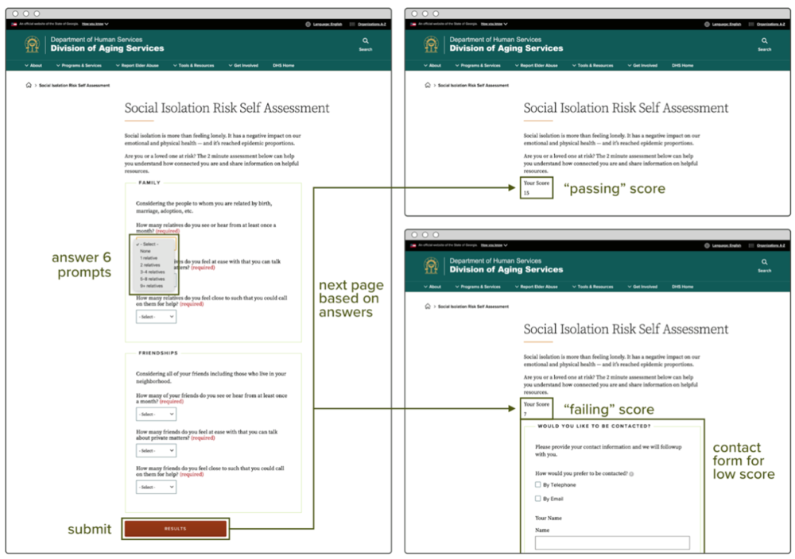Viewport: 795px width, 559px height.
Task: Select the 2 relatives option in the open dropdown
Action: 150,265
